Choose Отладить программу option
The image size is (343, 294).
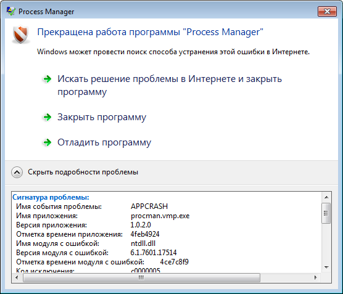[104, 142]
